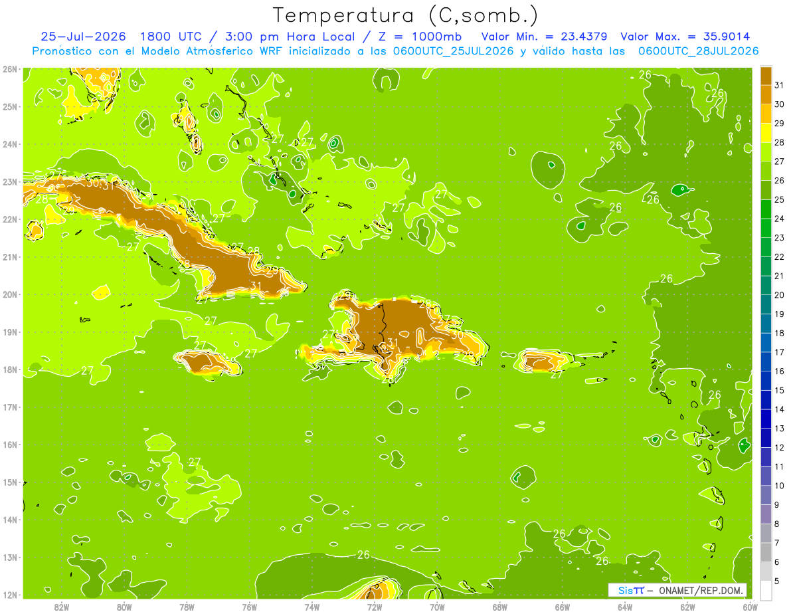The width and height of the screenshot is (797, 616).
Task: Click the color scale value 20
Action: 779,295
